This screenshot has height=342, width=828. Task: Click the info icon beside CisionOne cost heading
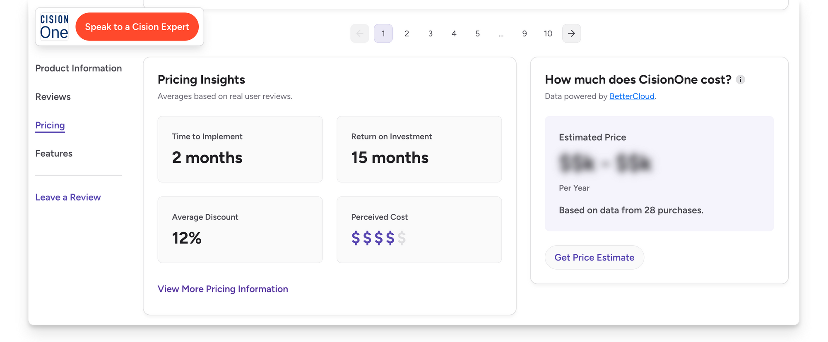(x=740, y=80)
